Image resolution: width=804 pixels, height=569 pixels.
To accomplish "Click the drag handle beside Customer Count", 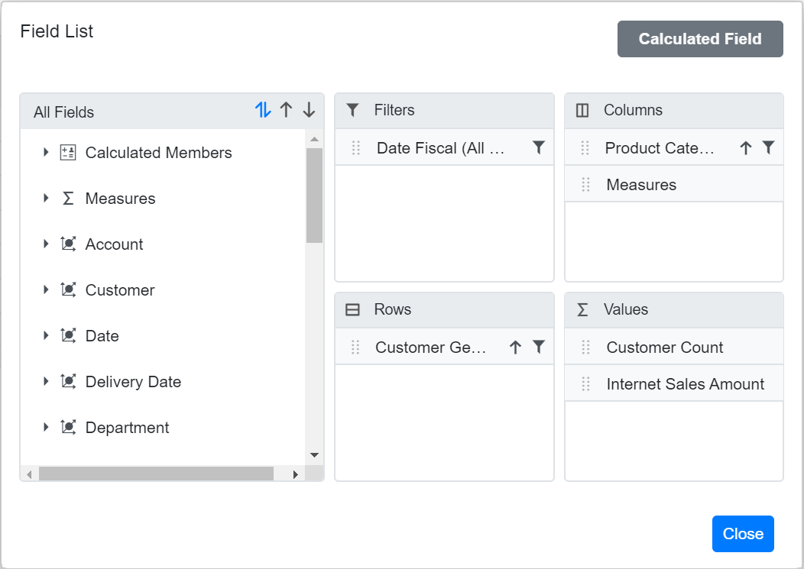I will pos(585,347).
